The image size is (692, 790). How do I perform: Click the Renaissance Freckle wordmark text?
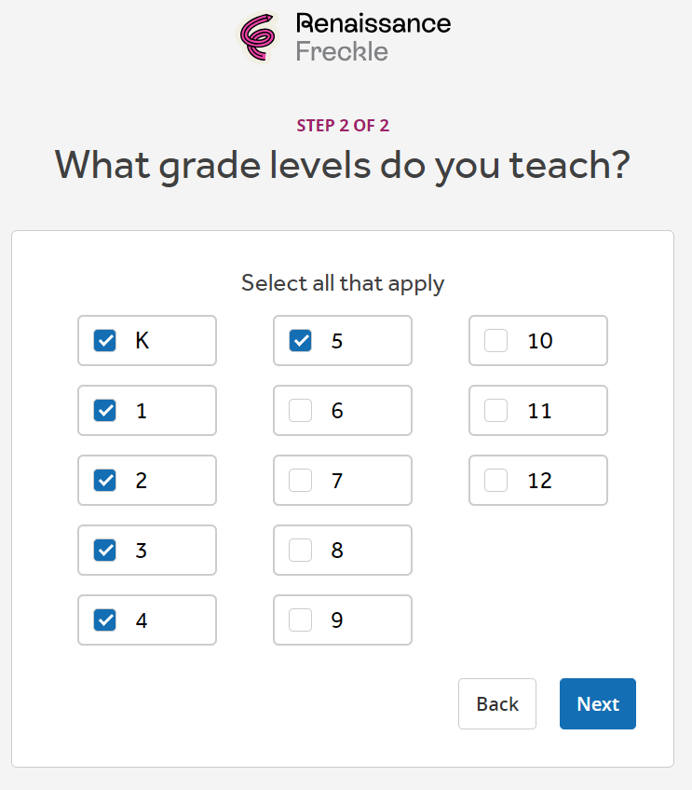[373, 36]
